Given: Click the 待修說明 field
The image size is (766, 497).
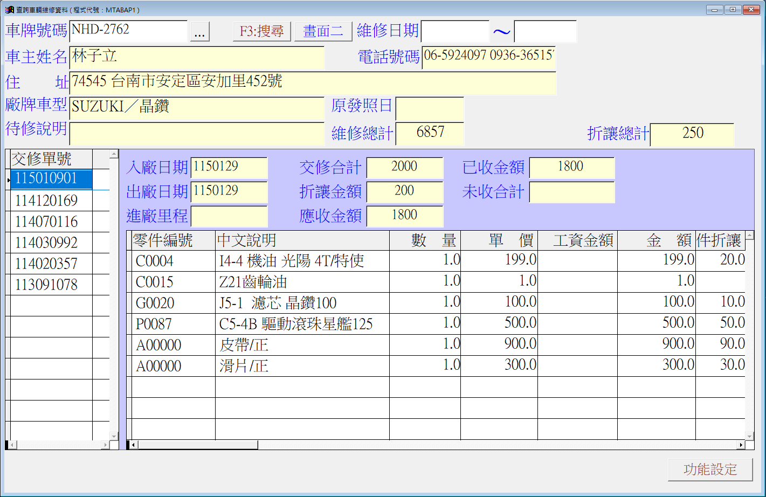Looking at the screenshot, I should [197, 134].
